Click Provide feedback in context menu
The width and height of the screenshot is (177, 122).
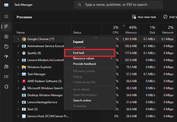84,64
